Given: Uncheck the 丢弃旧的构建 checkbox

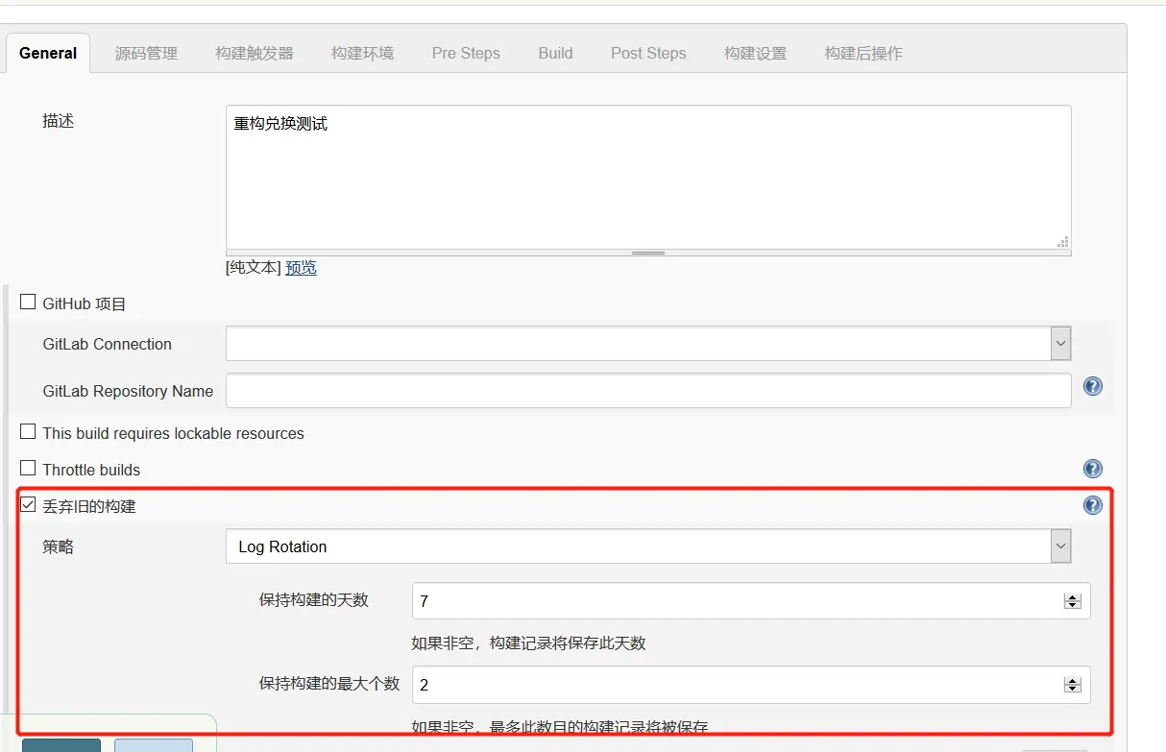Looking at the screenshot, I should tap(28, 505).
